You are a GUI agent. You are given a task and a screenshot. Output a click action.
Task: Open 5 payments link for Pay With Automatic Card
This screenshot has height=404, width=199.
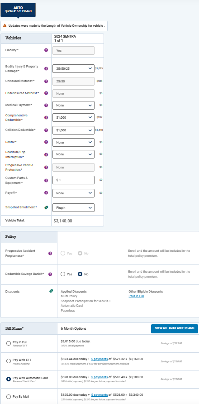(99, 377)
